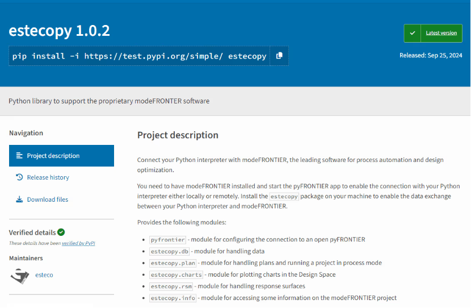The height and width of the screenshot is (308, 471).
Task: Click the esteco maintainer avatar
Action: (20, 276)
